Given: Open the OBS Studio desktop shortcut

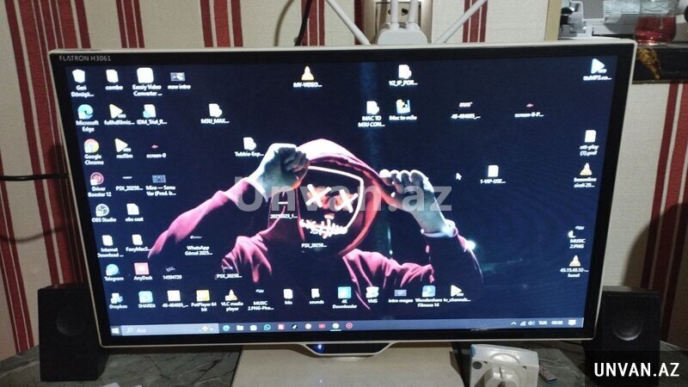Looking at the screenshot, I should (x=103, y=212).
